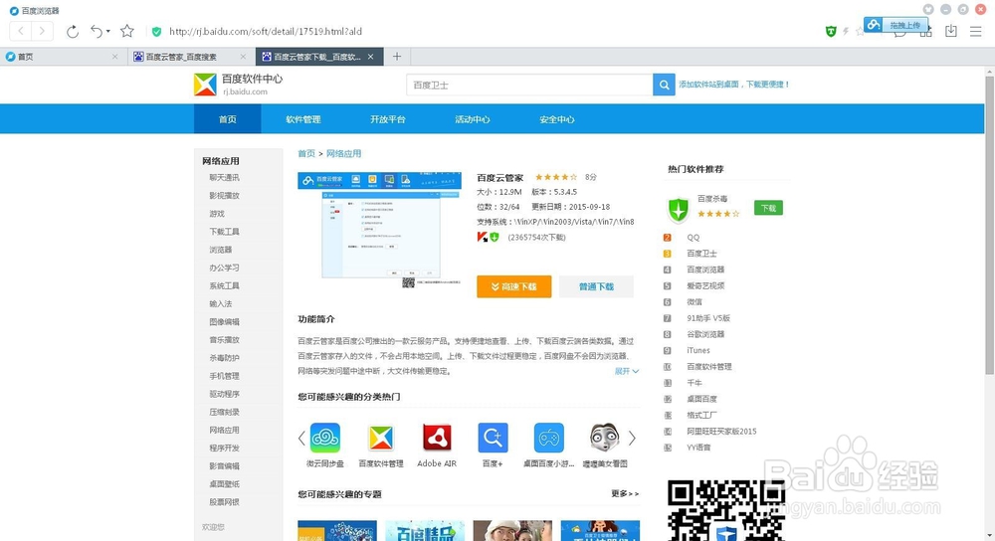Screen dimensions: 995x541
Task: Open 浏览器 category in sidebar
Action: tap(220, 250)
